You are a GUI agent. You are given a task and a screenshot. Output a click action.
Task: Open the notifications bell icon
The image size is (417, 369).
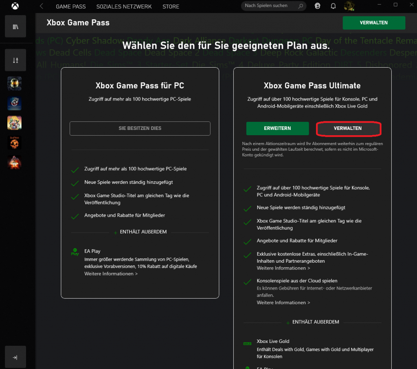[x=333, y=6]
